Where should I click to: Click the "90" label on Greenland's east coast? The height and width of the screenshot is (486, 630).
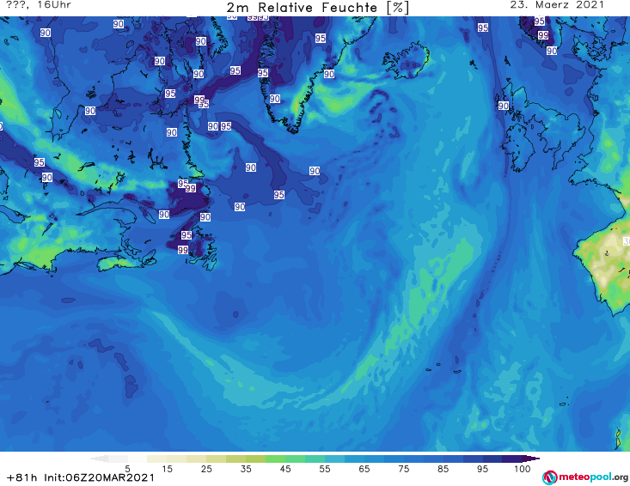click(329, 74)
